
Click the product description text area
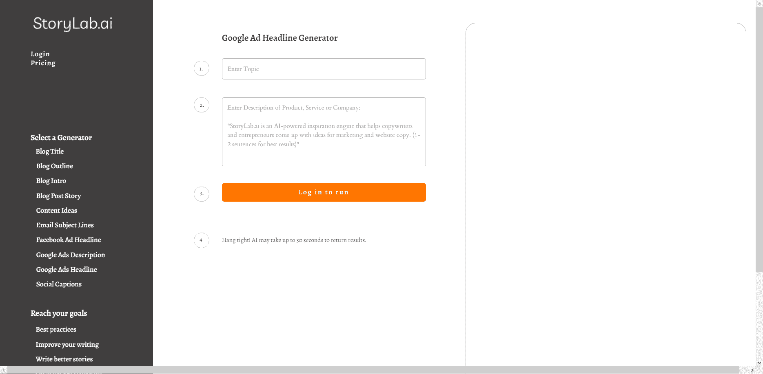(x=324, y=132)
